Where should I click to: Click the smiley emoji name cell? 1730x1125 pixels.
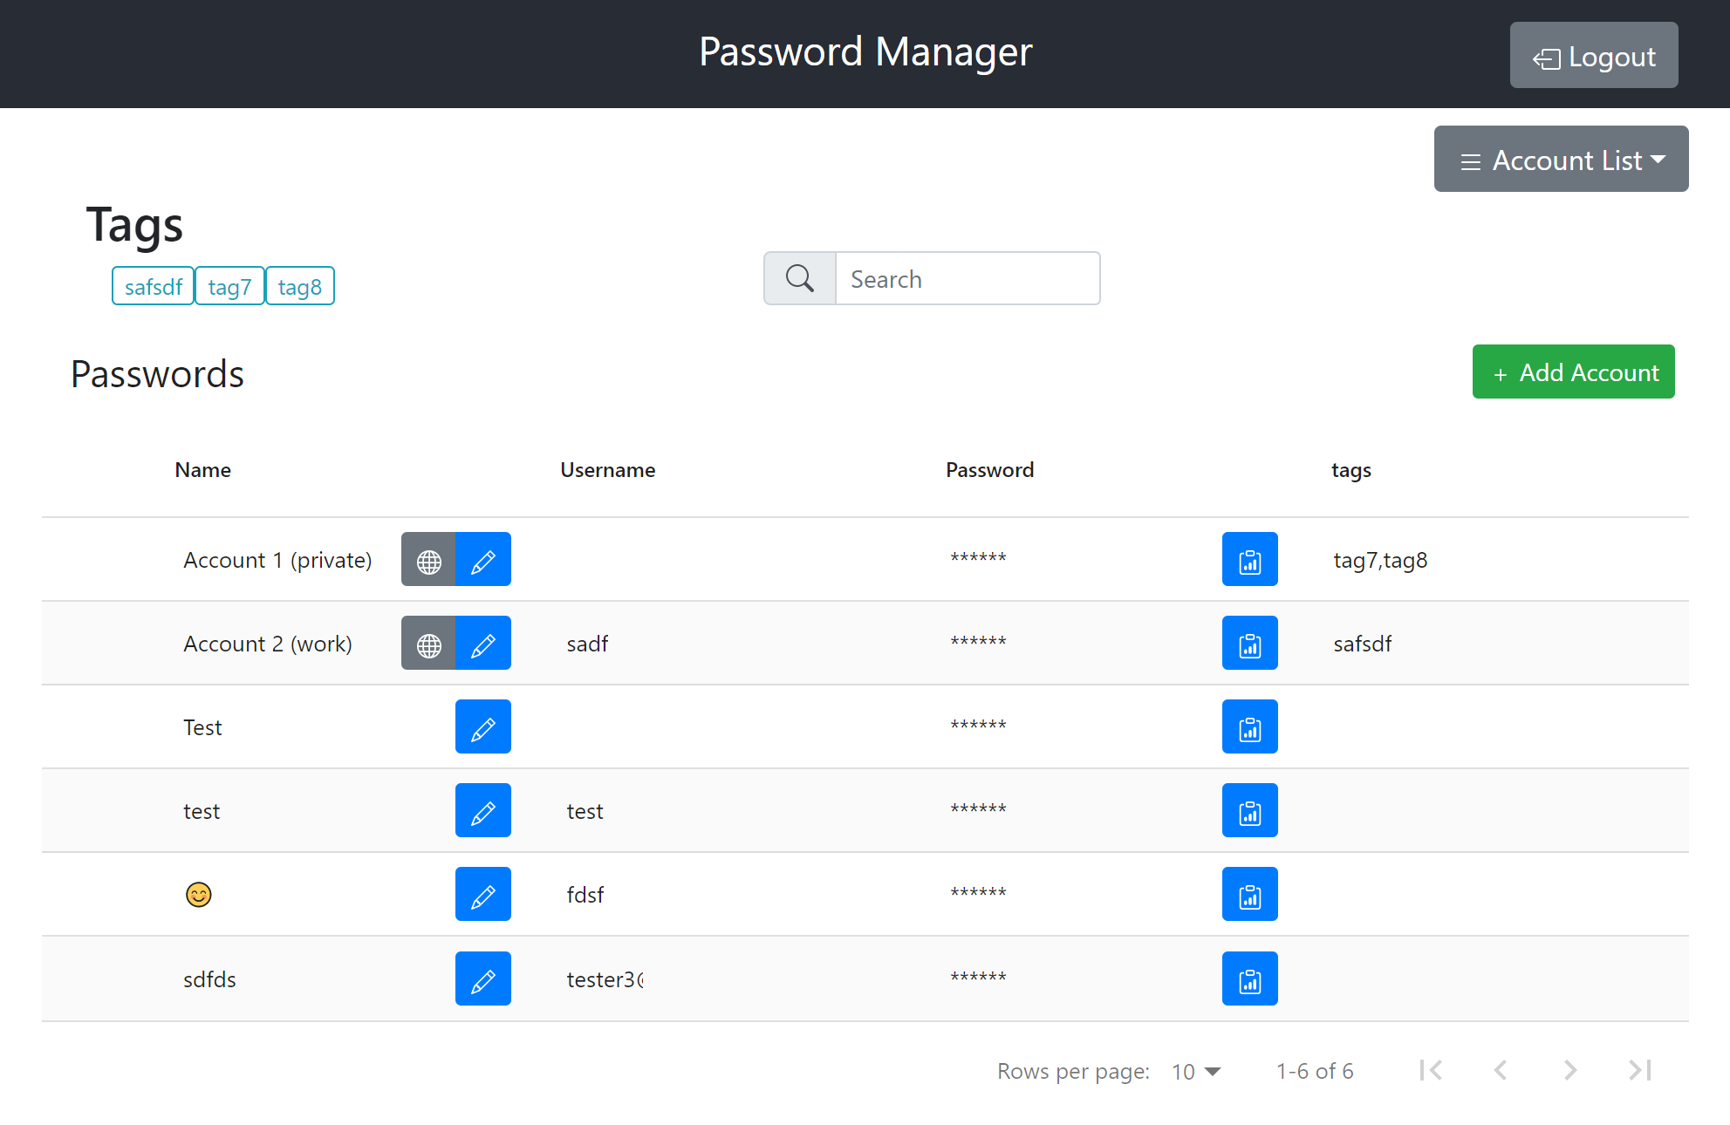click(199, 895)
